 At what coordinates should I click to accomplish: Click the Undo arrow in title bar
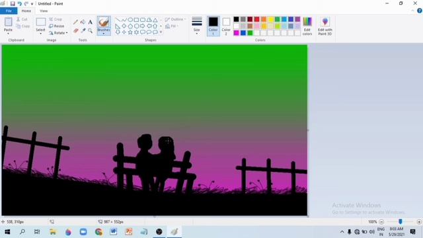[19, 4]
